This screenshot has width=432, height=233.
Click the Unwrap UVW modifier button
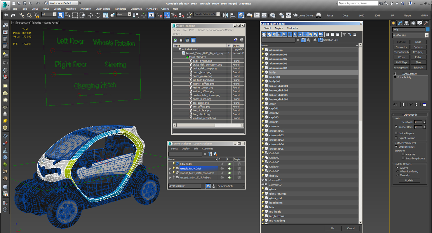(x=401, y=68)
